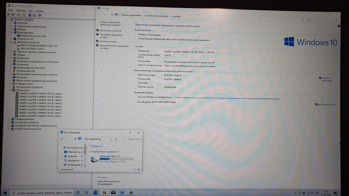The image size is (349, 196).
Task: Open Защита системы link
Action: (x=108, y=41)
